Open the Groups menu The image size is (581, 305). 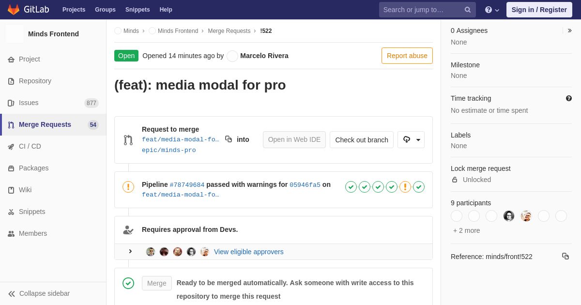[105, 10]
